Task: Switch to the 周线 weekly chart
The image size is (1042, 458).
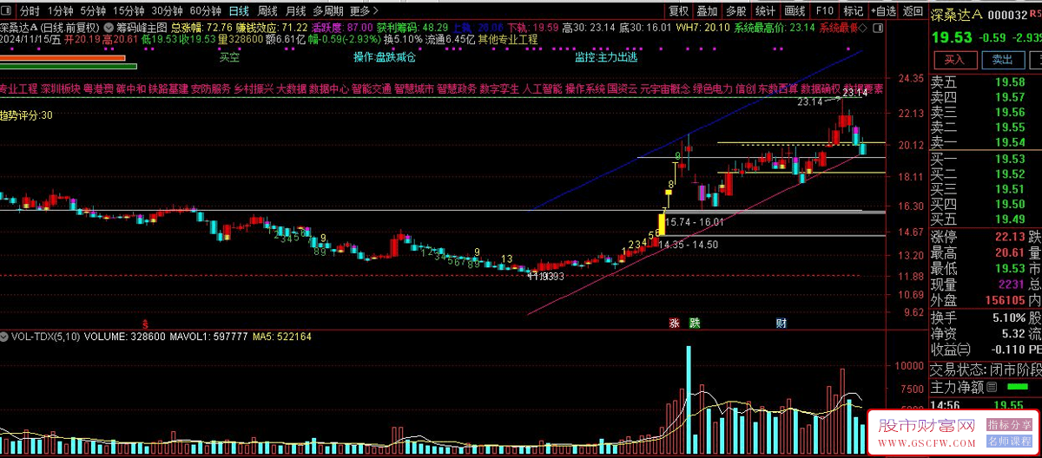Action: point(267,11)
